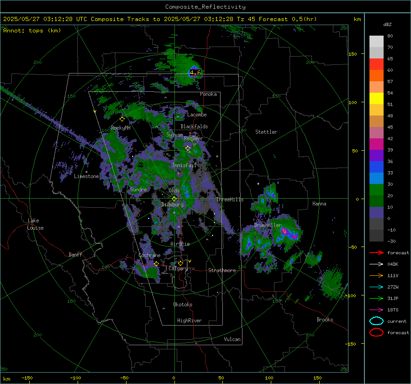This screenshot has height=384, width=411.
Task: Click the ThreeHills town label
Action: tap(230, 200)
